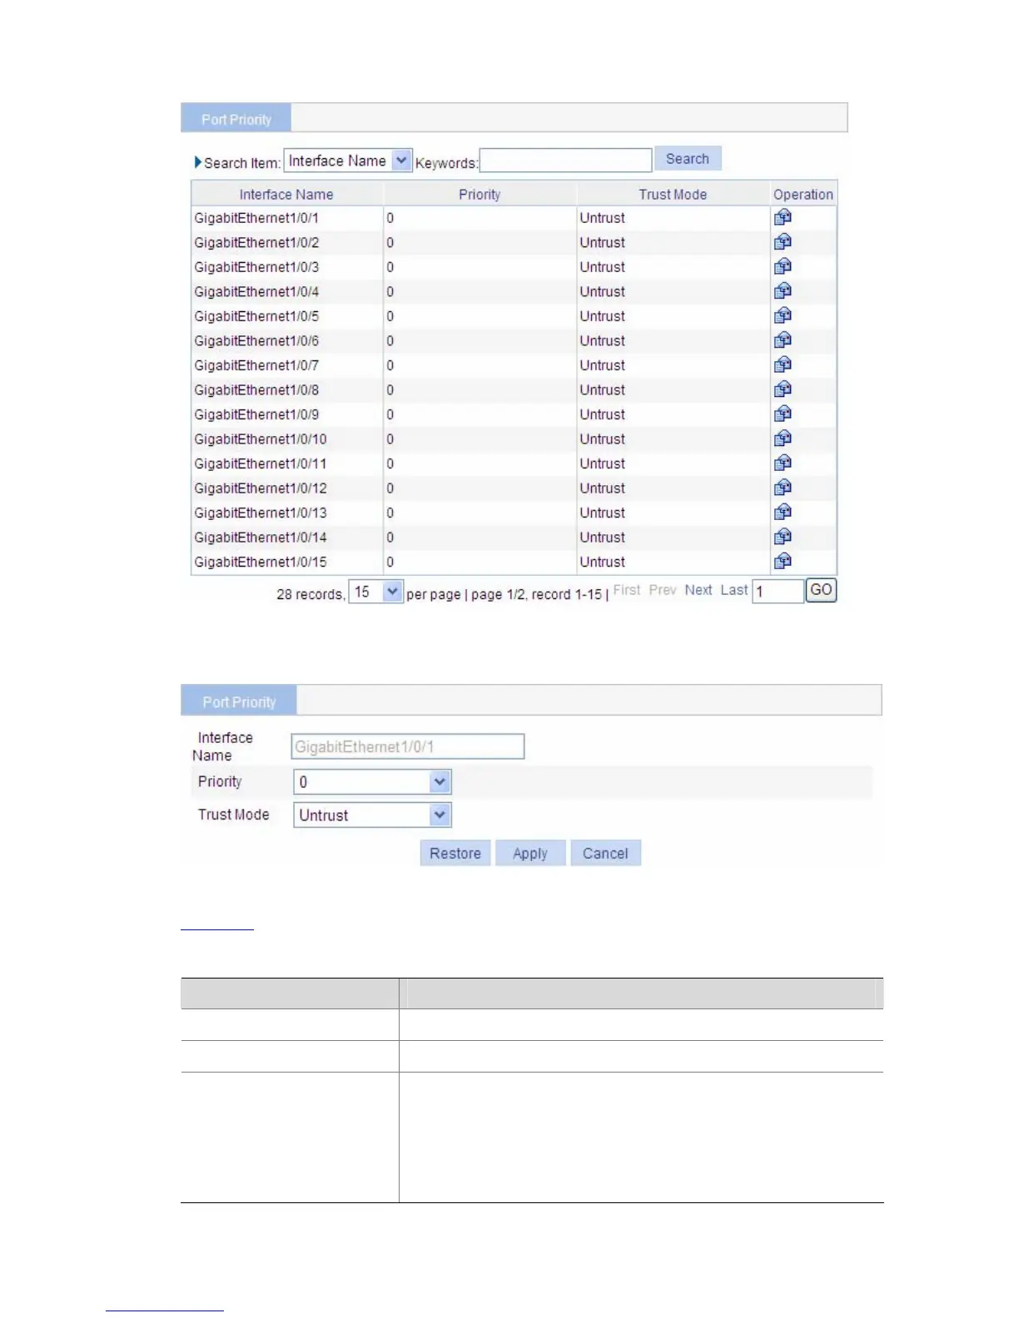This screenshot has height=1318, width=1019.
Task: Jump to the Last page of records
Action: pos(734,590)
